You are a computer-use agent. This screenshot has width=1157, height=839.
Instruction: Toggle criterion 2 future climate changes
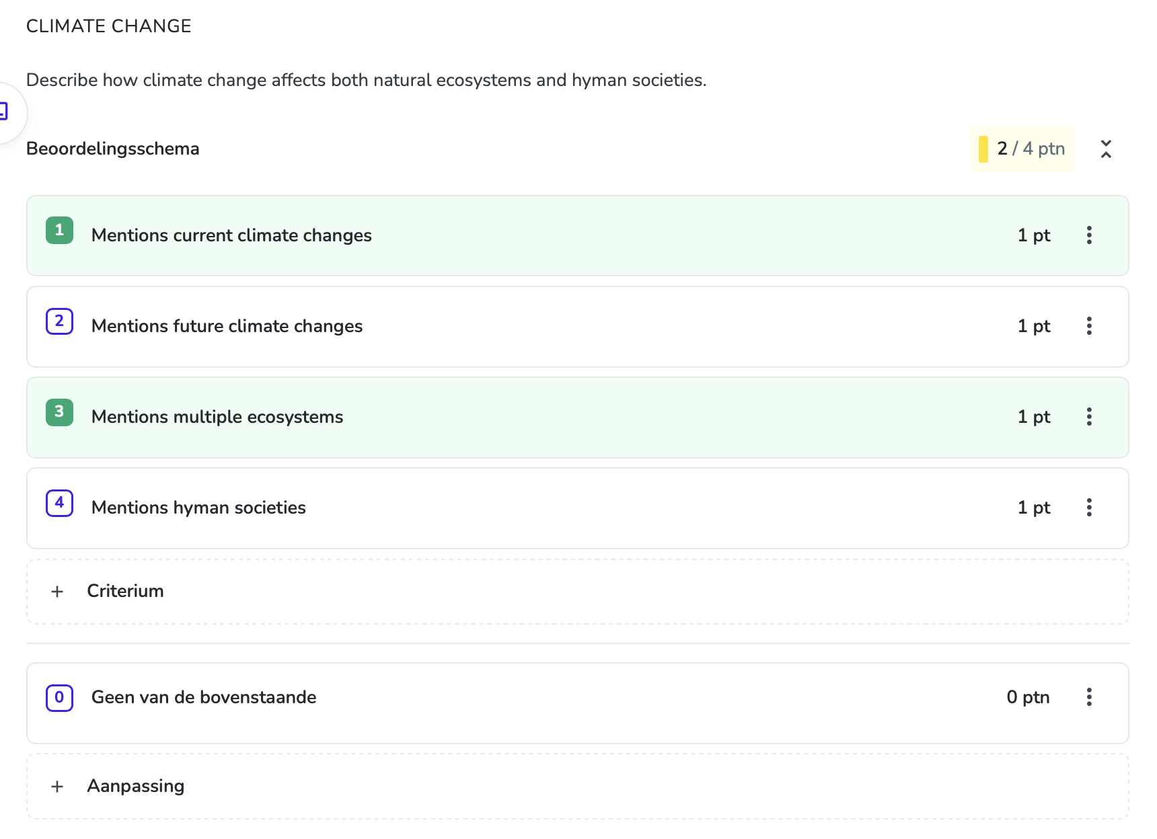(x=59, y=321)
